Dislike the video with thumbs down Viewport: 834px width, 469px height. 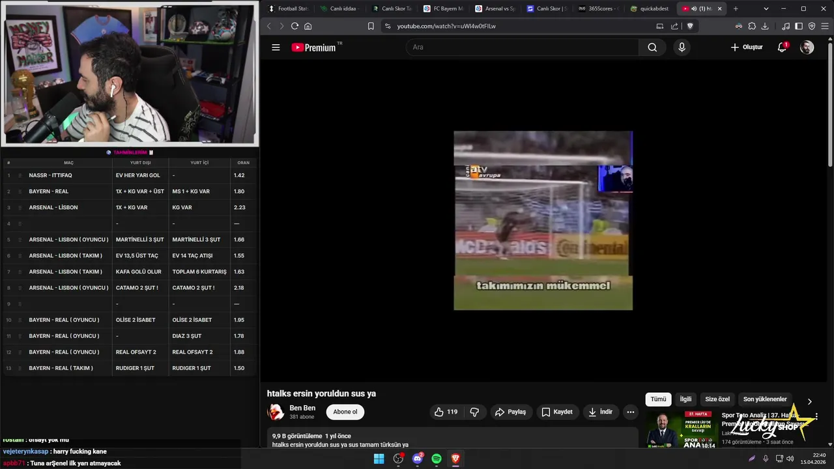[x=474, y=412]
